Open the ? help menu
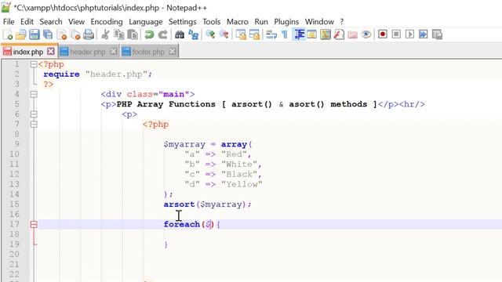The width and height of the screenshot is (502, 282). (x=342, y=22)
